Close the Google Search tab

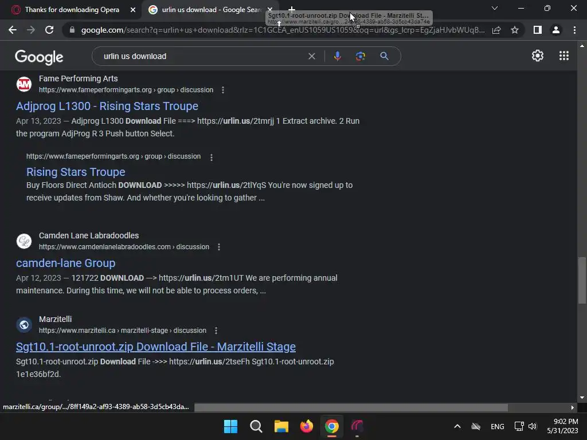click(270, 10)
